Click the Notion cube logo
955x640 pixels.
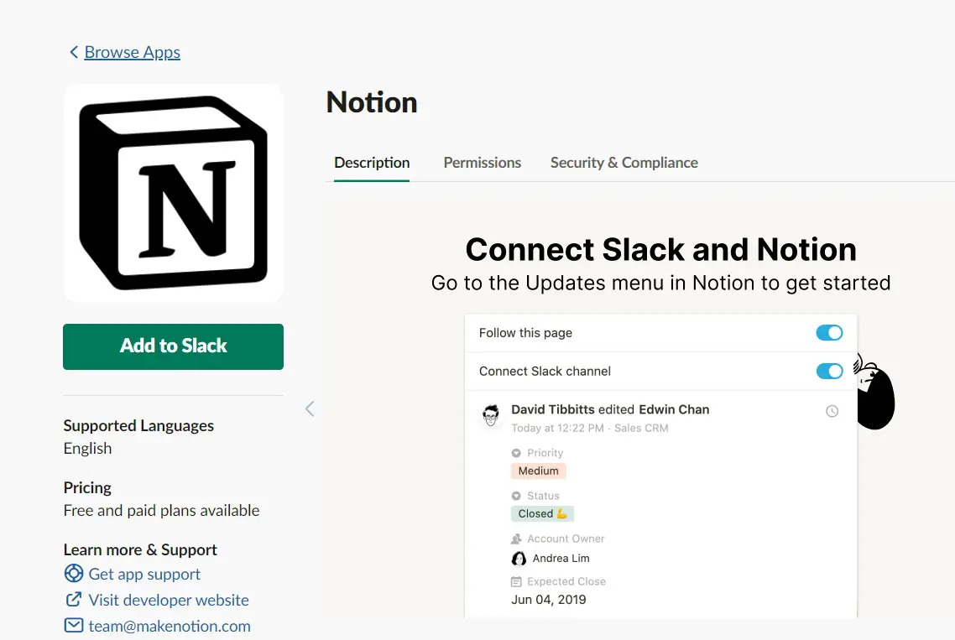[173, 192]
